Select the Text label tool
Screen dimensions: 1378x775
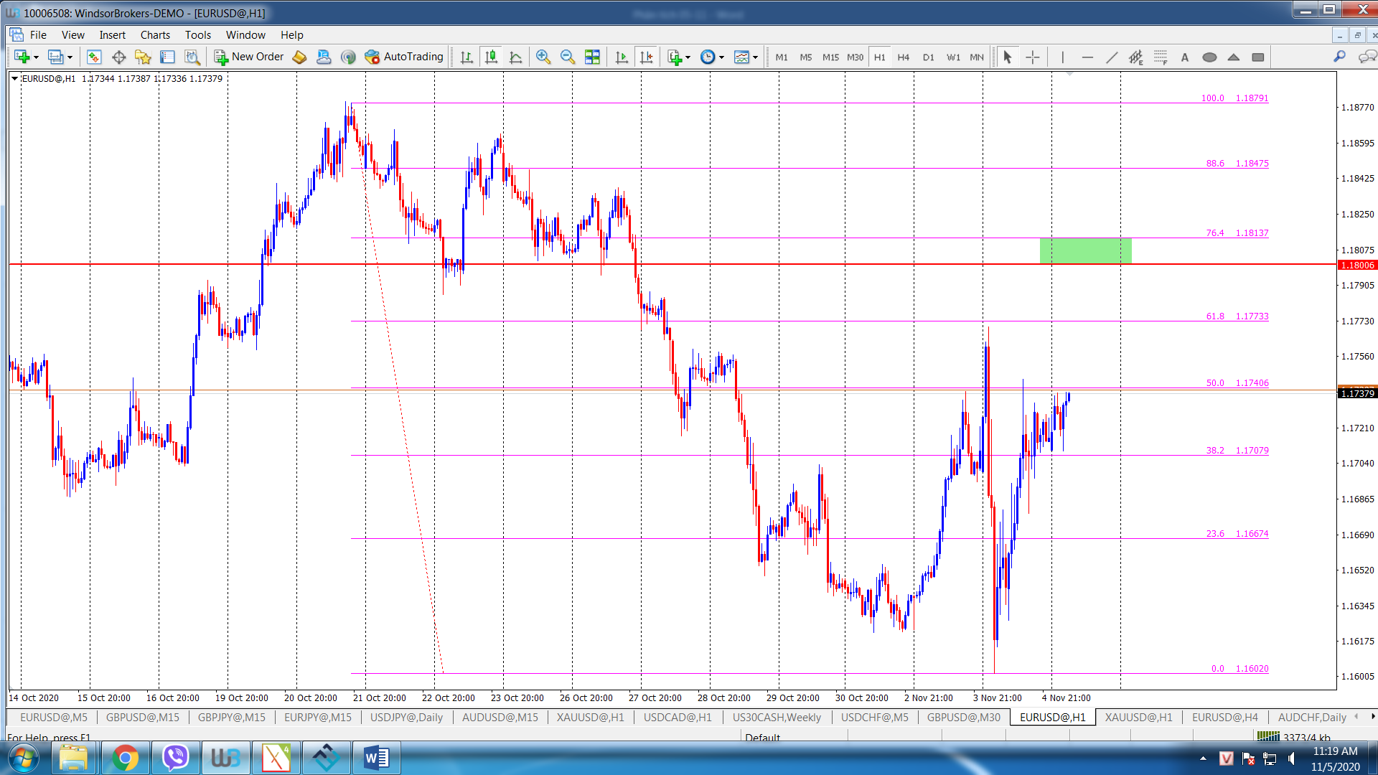pyautogui.click(x=1185, y=57)
